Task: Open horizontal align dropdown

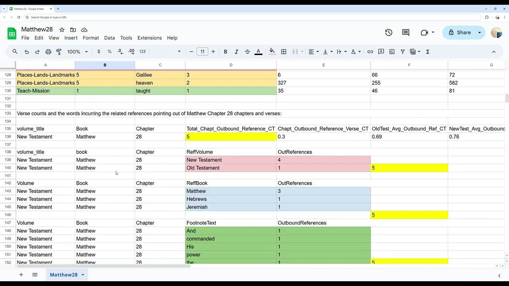Action: click(x=314, y=52)
